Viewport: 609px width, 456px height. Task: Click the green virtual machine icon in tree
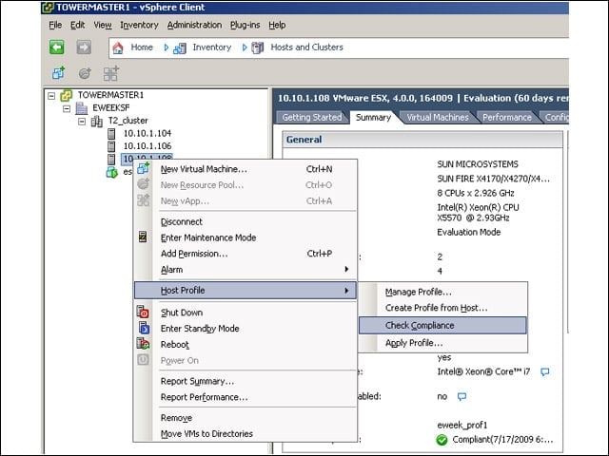click(x=112, y=172)
